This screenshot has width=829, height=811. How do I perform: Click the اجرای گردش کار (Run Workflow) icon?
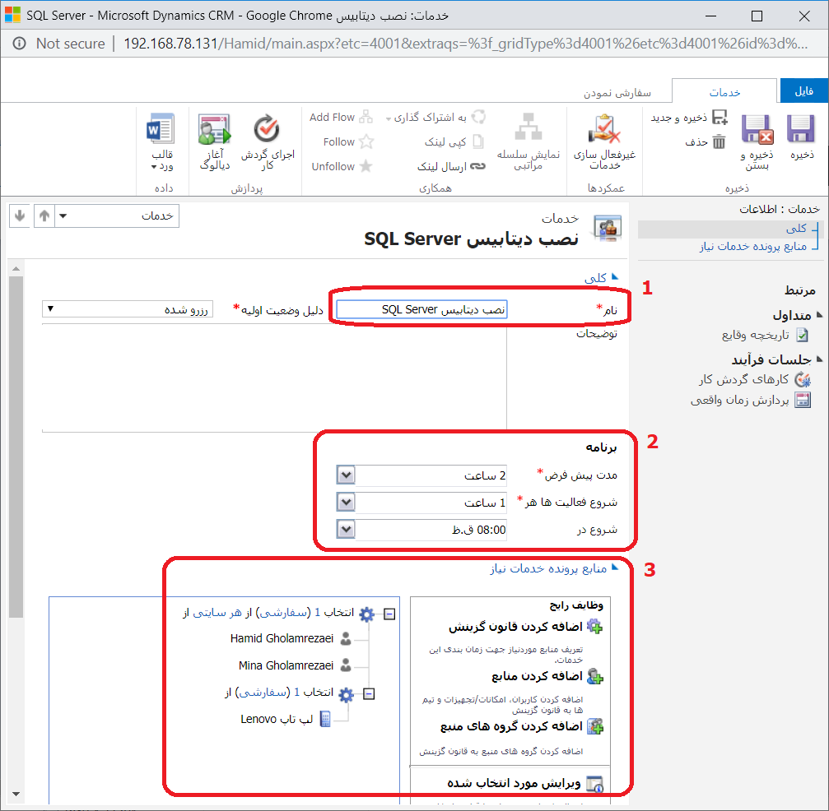(267, 128)
